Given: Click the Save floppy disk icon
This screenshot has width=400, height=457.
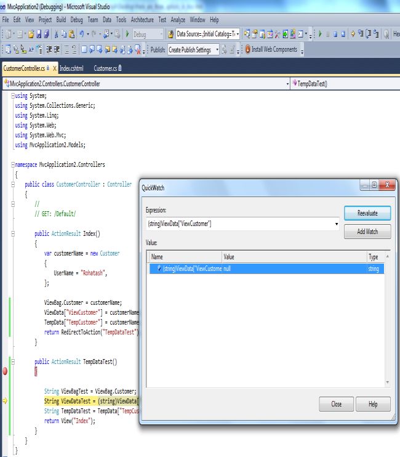Looking at the screenshot, I should tap(39, 34).
